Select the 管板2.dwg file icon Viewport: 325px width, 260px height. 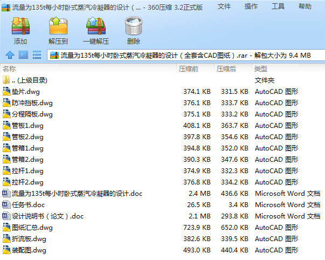[x=6, y=137]
